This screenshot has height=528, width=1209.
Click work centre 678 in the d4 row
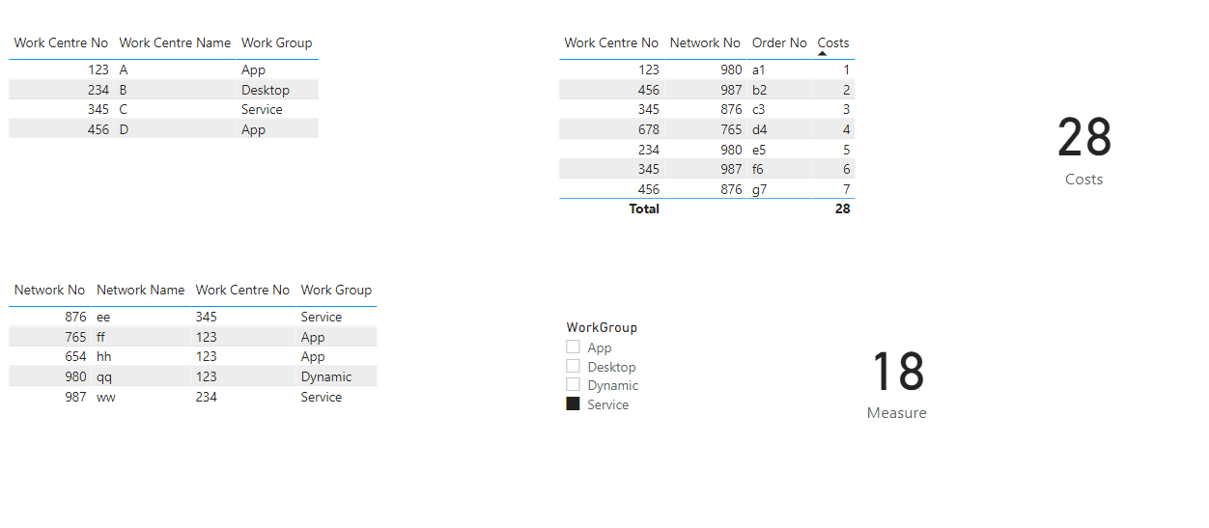click(649, 129)
